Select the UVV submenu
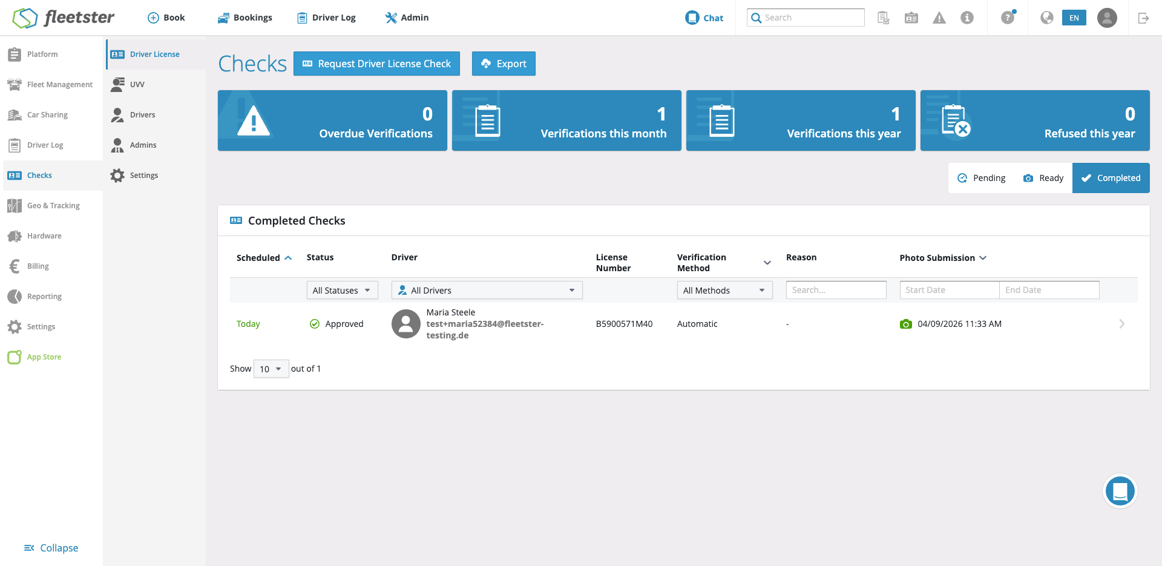This screenshot has width=1162, height=566. pyautogui.click(x=156, y=85)
